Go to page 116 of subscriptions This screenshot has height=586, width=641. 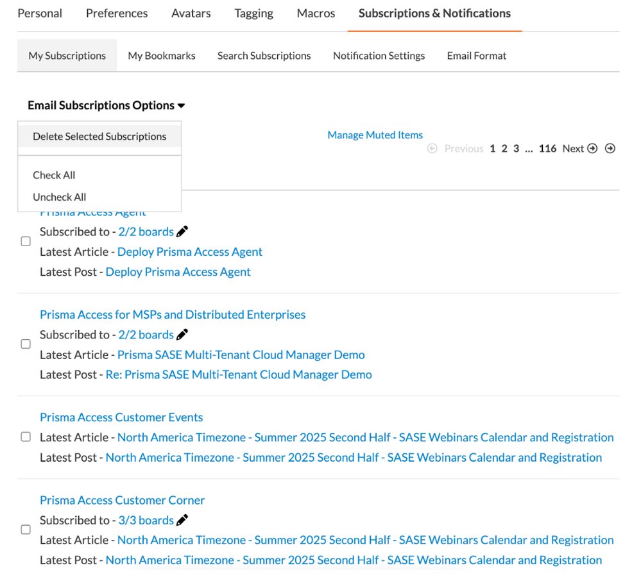[547, 148]
